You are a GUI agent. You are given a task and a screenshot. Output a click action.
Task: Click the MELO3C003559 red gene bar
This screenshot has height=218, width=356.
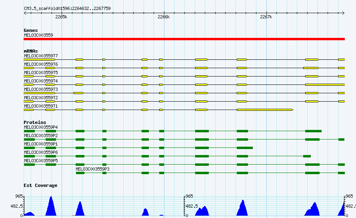coord(184,39)
